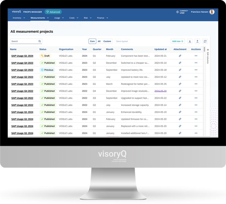Open attachment link for SAP Usage Q1 2023
226x204 pixels.
[x=180, y=84]
